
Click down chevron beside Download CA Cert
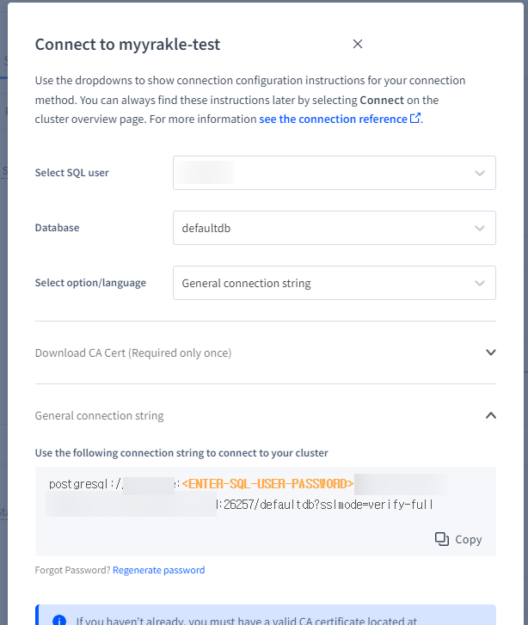point(491,352)
